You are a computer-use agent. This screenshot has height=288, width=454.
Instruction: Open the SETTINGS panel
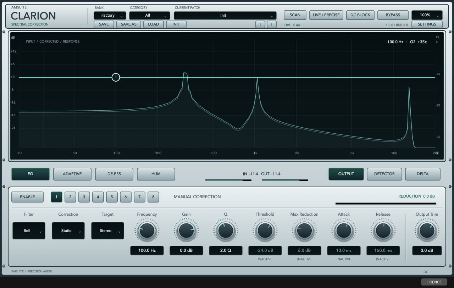427,24
